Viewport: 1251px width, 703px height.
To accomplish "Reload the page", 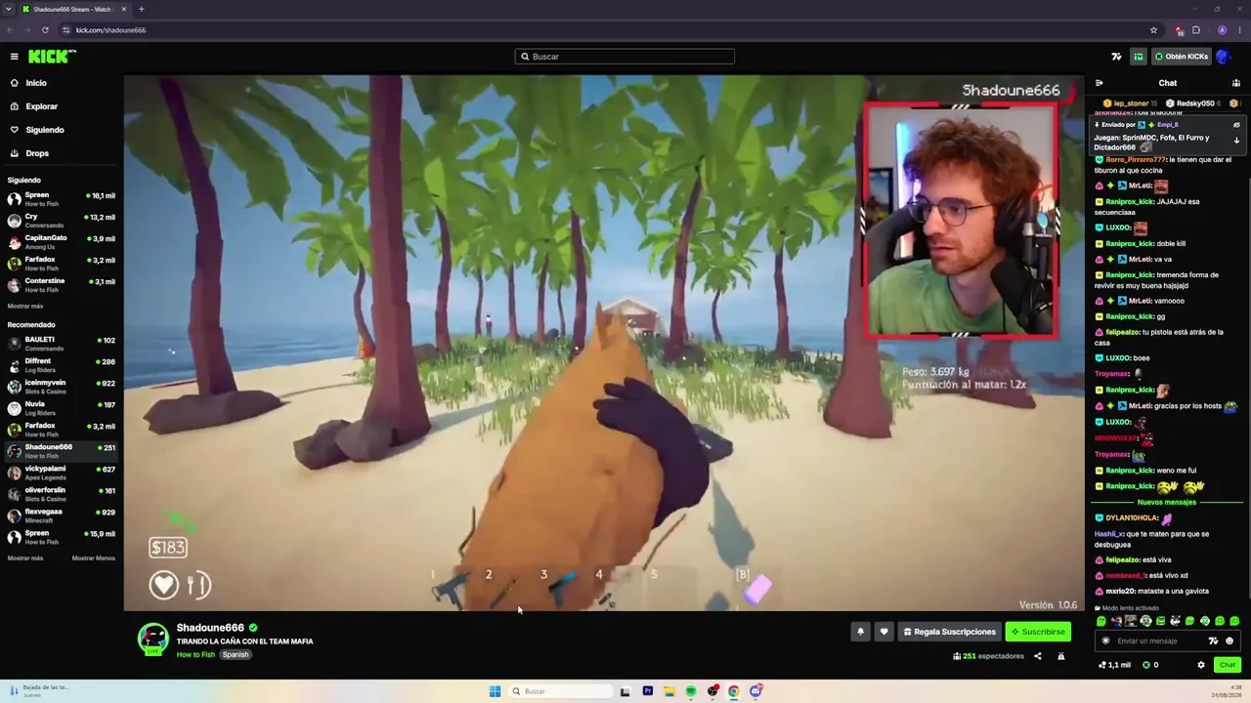I will (45, 30).
